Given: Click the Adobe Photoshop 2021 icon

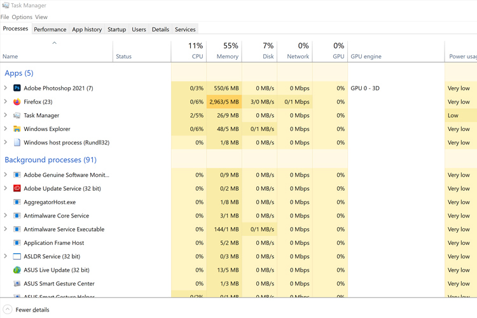Looking at the screenshot, I should (x=17, y=88).
